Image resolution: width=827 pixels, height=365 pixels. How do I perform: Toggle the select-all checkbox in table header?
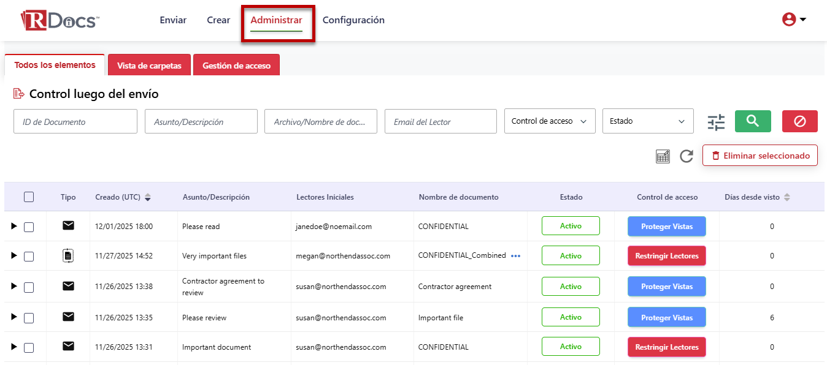[x=29, y=197]
